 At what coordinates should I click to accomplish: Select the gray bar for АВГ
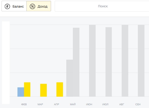tap(125, 61)
